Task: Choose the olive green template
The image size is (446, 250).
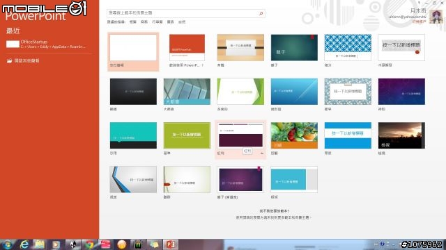Action: point(187,135)
